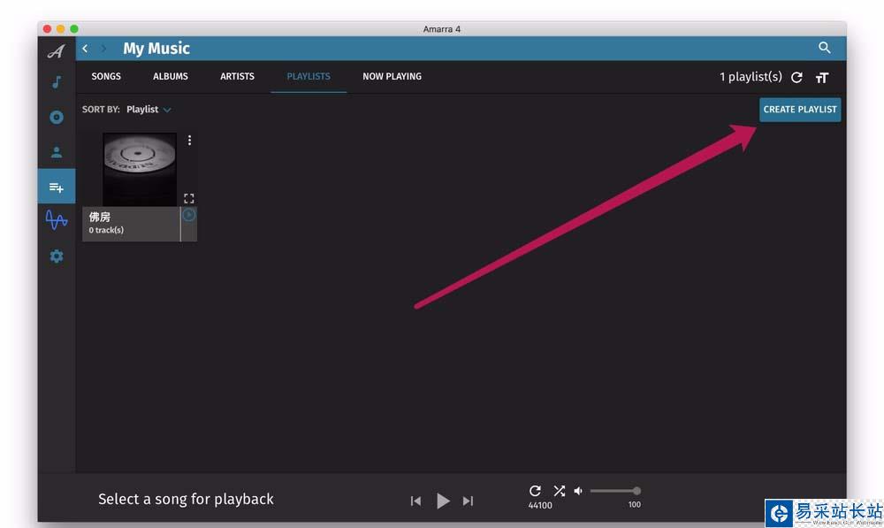This screenshot has height=528, width=884.
Task: Open settings gear in sidebar
Action: click(57, 256)
